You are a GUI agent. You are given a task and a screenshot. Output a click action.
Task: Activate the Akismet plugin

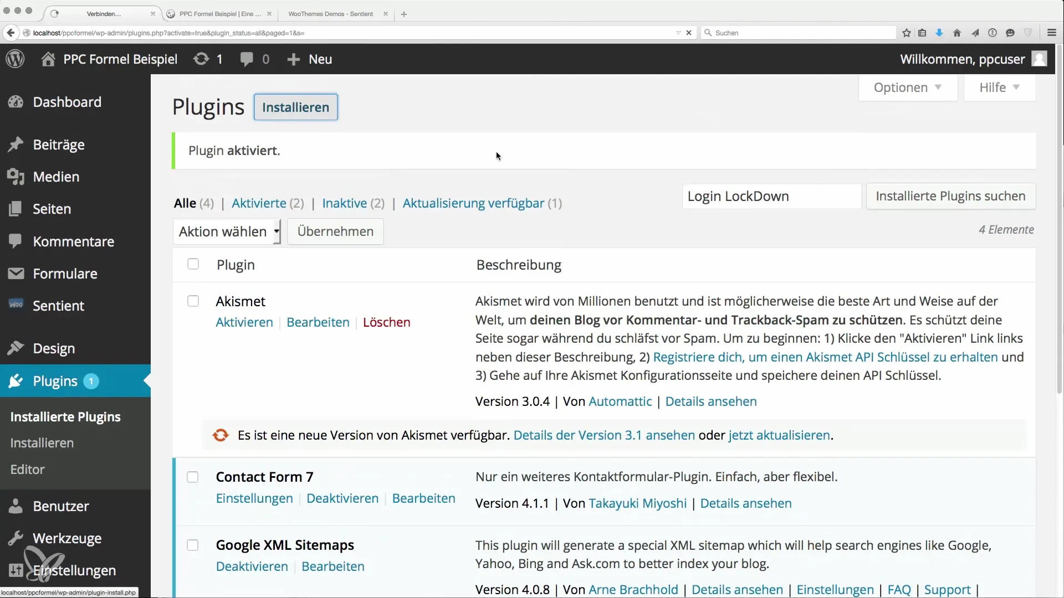(244, 322)
